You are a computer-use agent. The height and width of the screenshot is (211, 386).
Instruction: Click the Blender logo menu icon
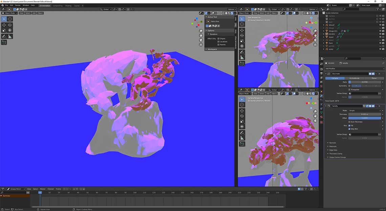click(2, 5)
